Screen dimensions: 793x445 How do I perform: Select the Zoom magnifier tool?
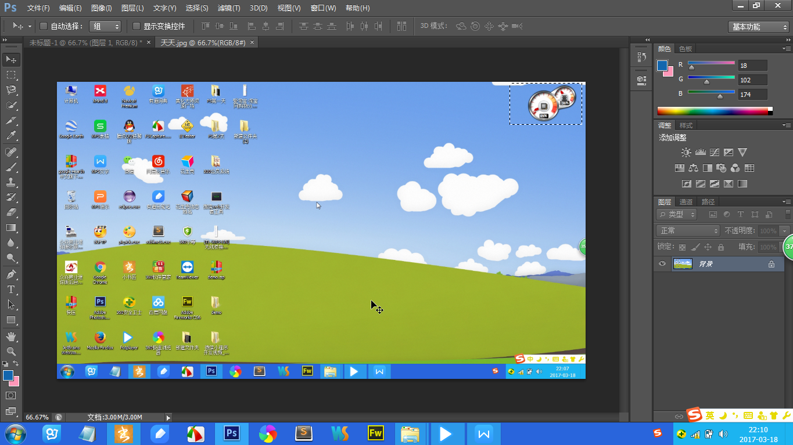tap(11, 351)
